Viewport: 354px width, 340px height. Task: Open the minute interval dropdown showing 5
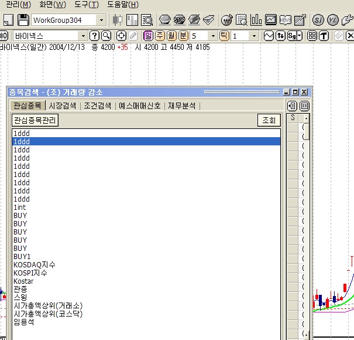[212, 36]
